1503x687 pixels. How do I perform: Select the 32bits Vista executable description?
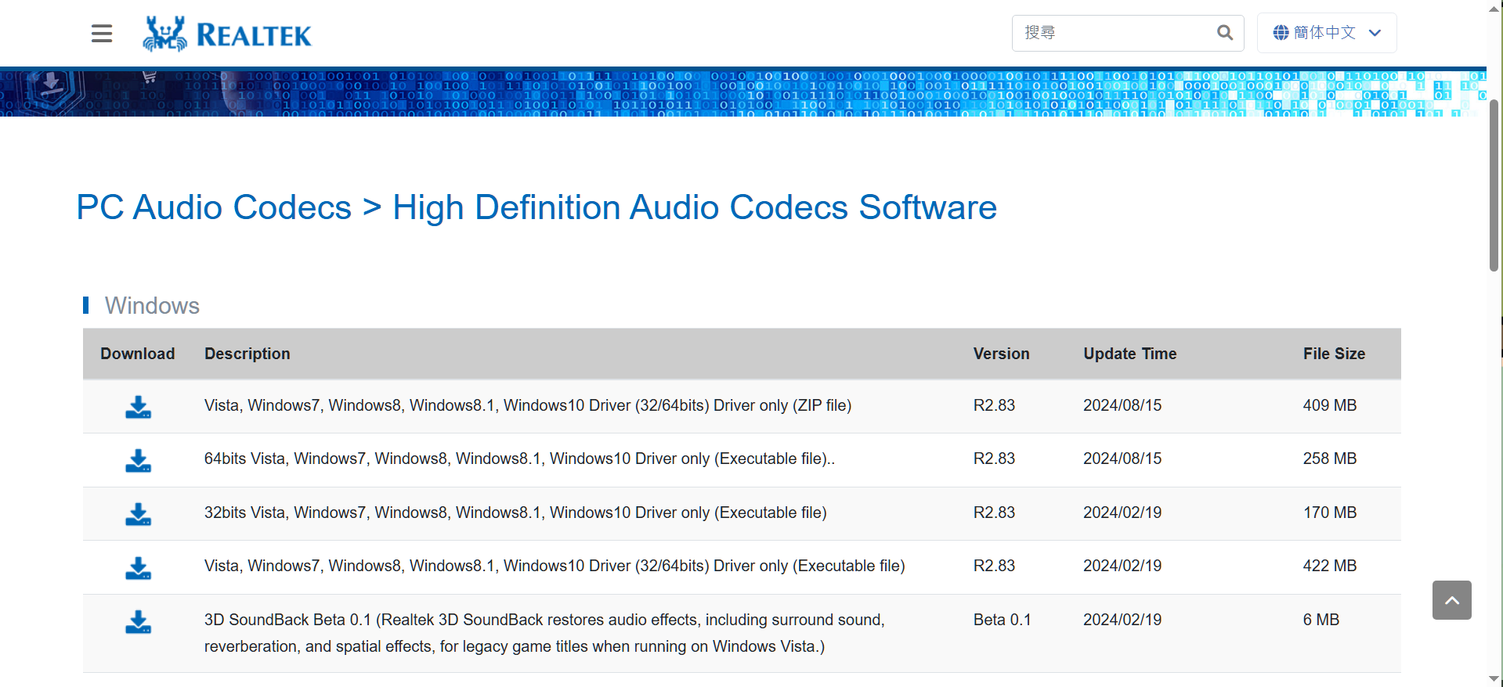(x=515, y=513)
